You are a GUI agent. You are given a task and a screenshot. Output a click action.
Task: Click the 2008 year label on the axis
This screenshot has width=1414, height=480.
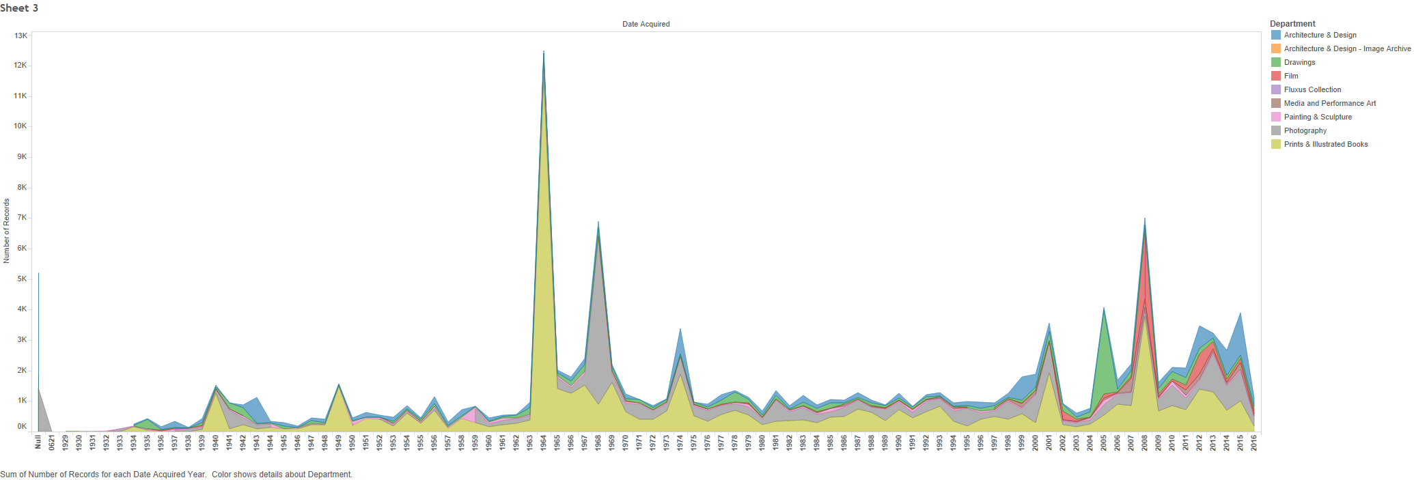pyautogui.click(x=1145, y=443)
